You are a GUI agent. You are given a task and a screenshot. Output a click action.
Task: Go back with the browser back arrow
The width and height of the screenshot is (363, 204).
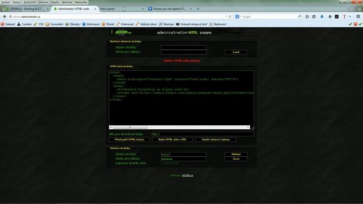(x=5, y=16)
